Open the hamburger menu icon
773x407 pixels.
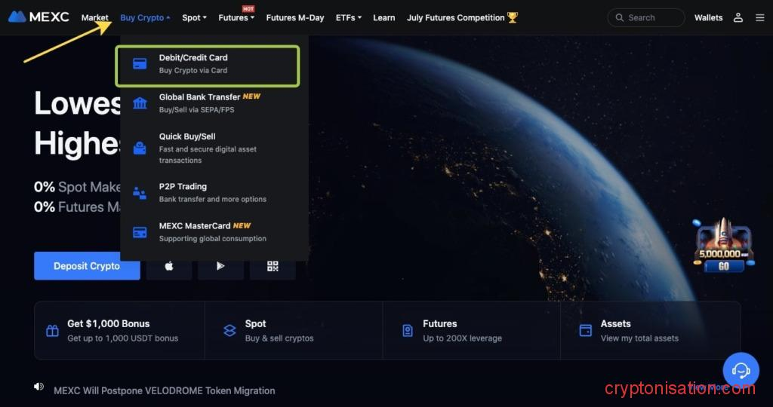[759, 17]
